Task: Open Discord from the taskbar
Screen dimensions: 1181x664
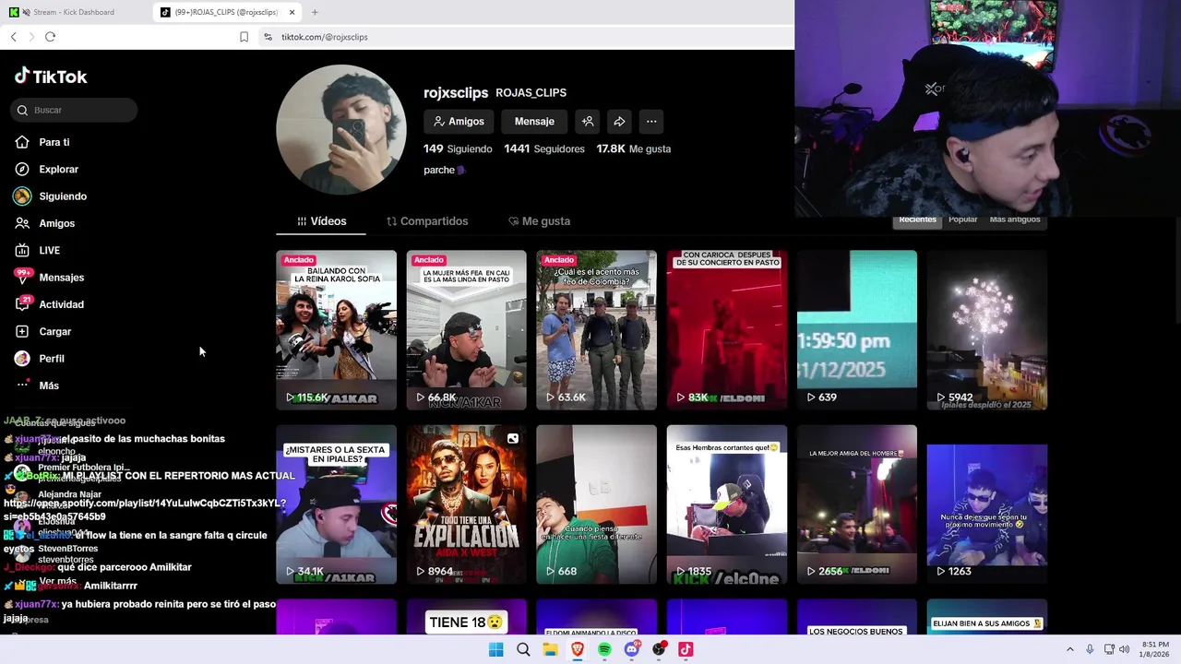Action: tap(632, 649)
